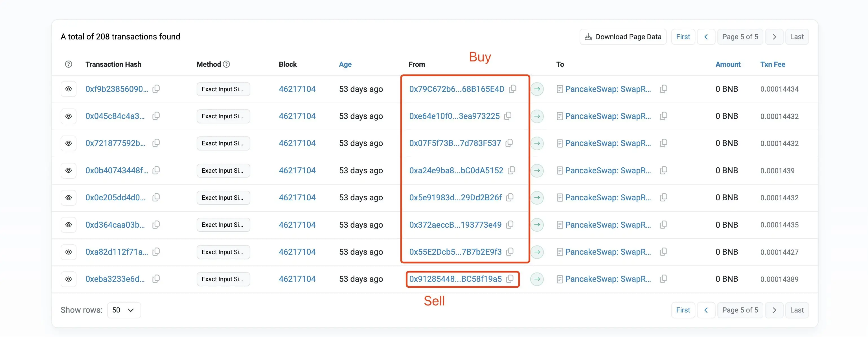Click Download Page Data button

click(x=623, y=37)
